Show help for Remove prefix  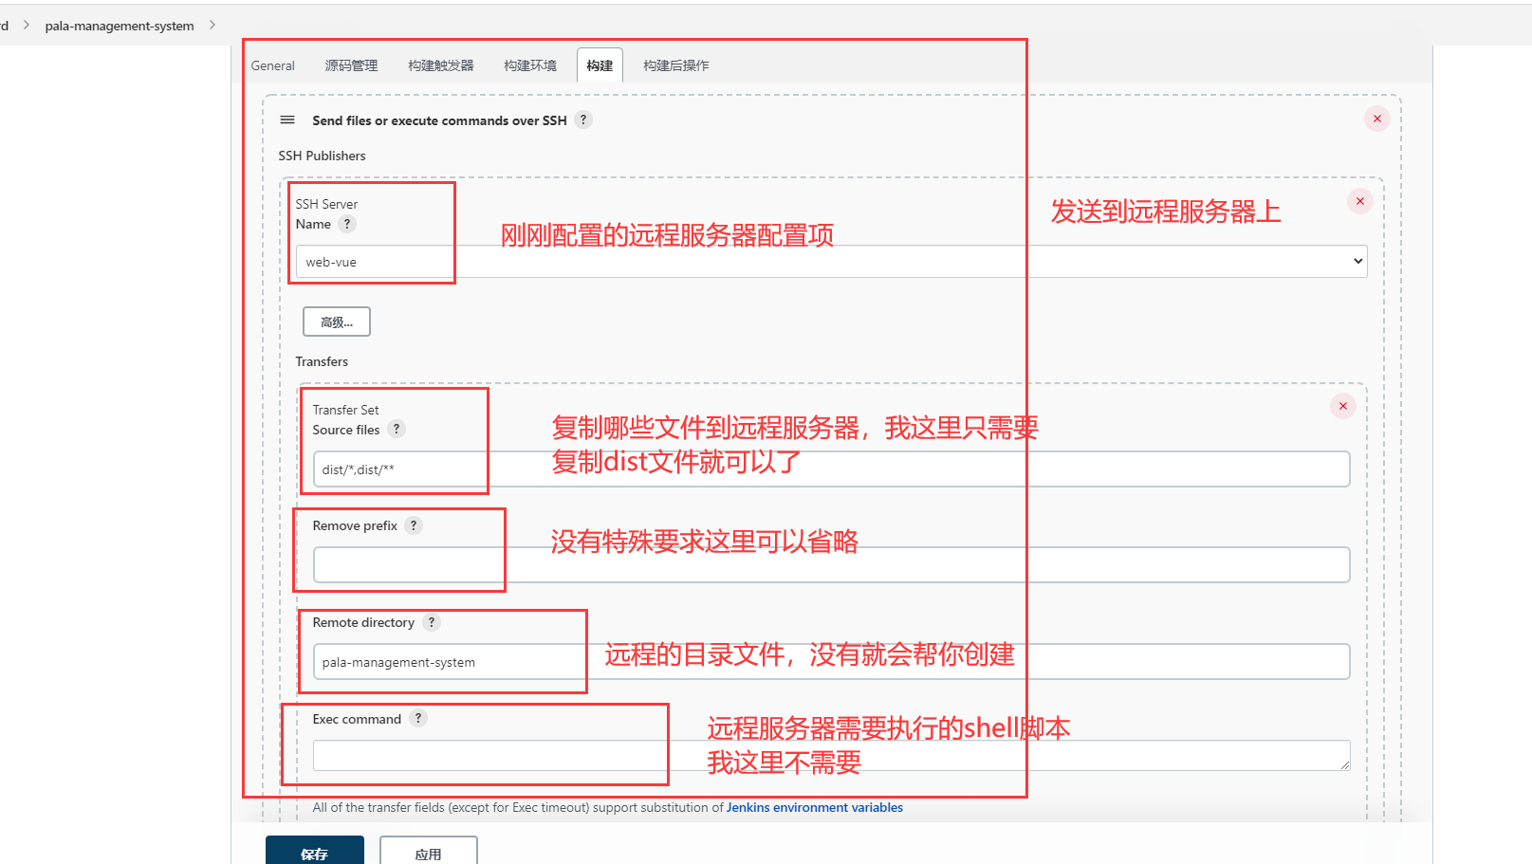tap(414, 525)
